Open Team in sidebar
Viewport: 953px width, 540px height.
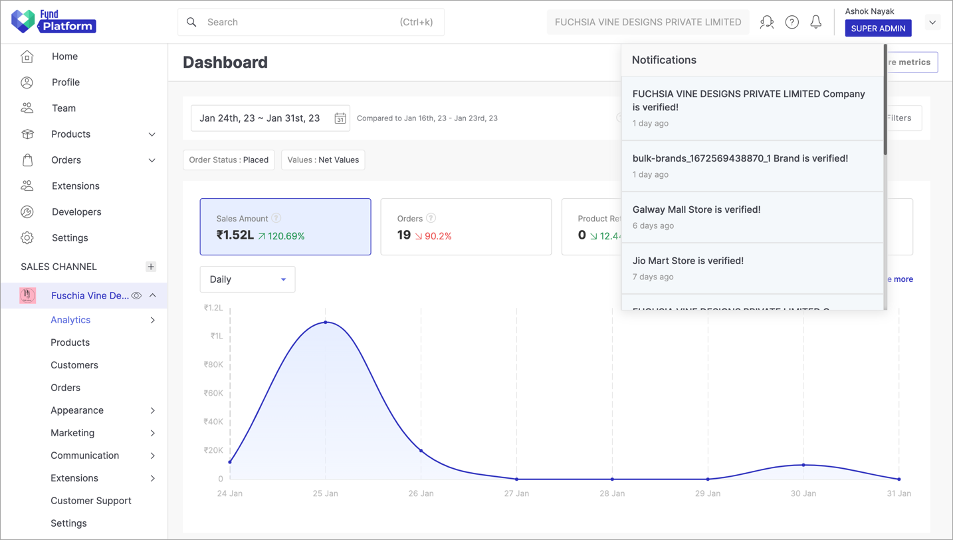pyautogui.click(x=64, y=108)
